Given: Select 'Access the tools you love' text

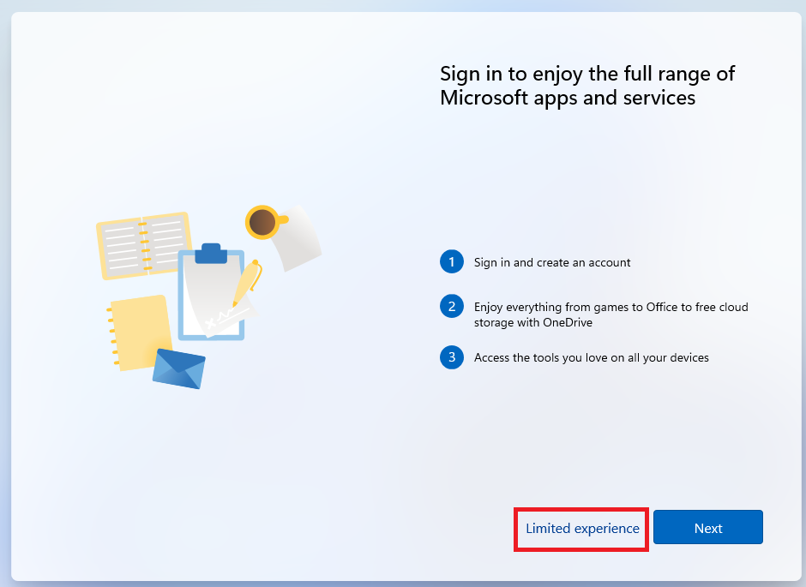Looking at the screenshot, I should [x=541, y=357].
